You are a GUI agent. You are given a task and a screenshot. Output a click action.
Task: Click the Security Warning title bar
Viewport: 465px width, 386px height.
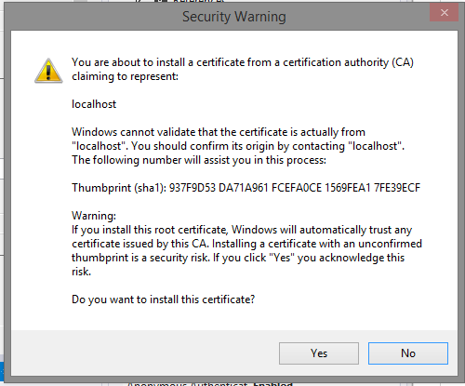point(234,17)
